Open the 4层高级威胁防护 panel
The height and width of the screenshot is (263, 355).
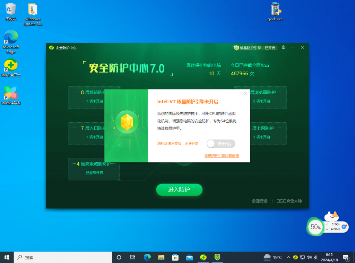[94, 168]
